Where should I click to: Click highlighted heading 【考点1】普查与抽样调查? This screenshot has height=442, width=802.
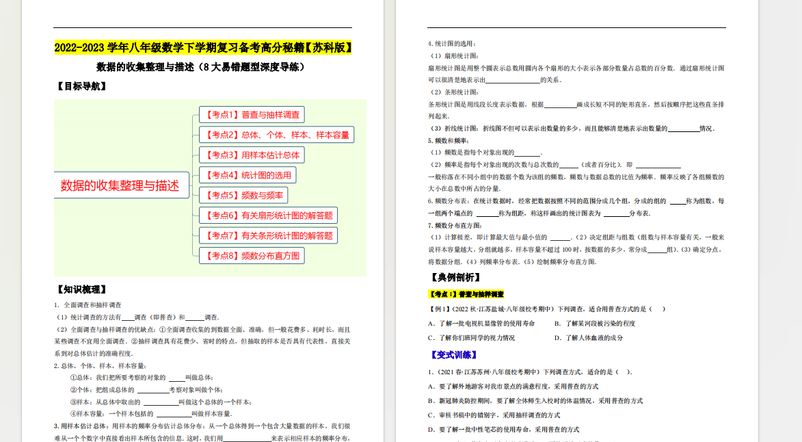(466, 294)
